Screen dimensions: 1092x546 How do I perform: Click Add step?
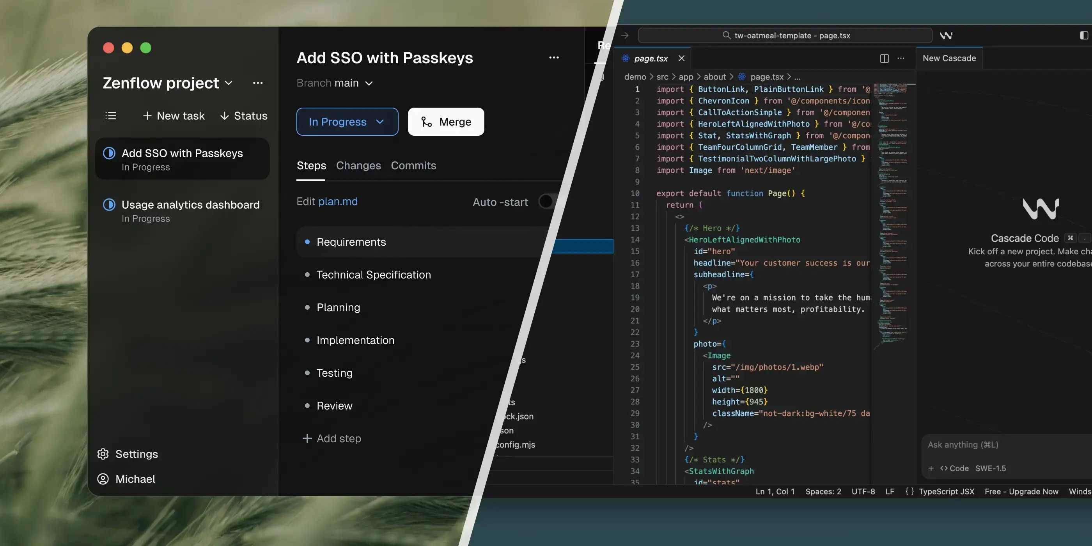[331, 438]
